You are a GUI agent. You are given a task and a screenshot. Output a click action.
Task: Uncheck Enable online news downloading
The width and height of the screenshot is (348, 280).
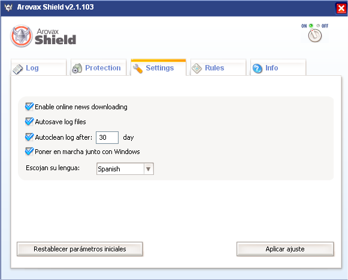[29, 107]
